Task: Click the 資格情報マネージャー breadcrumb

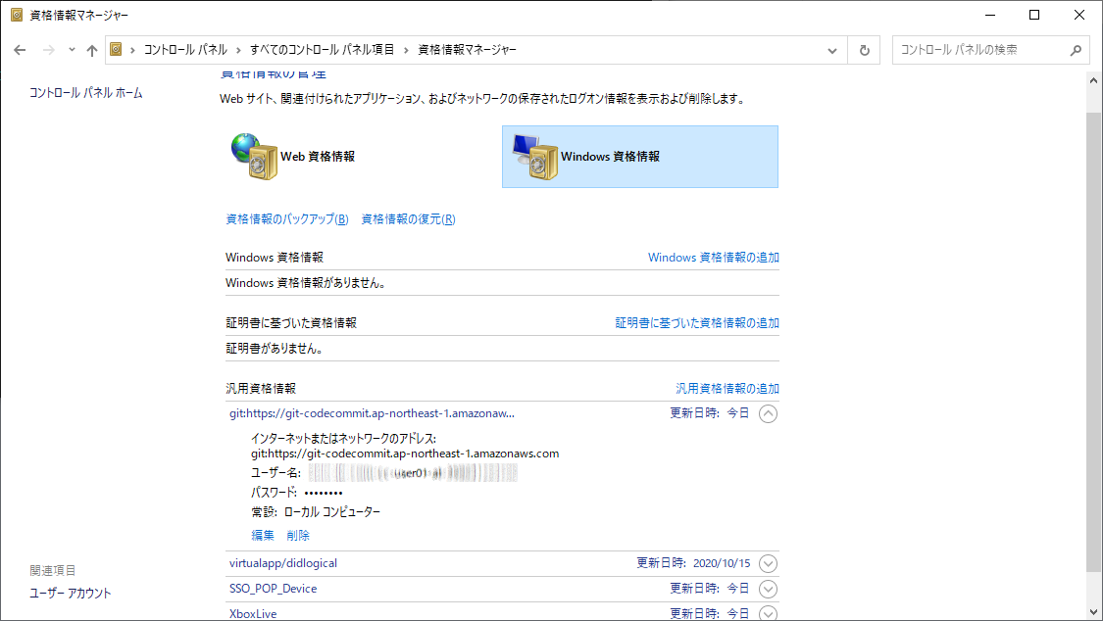Action: [x=467, y=50]
